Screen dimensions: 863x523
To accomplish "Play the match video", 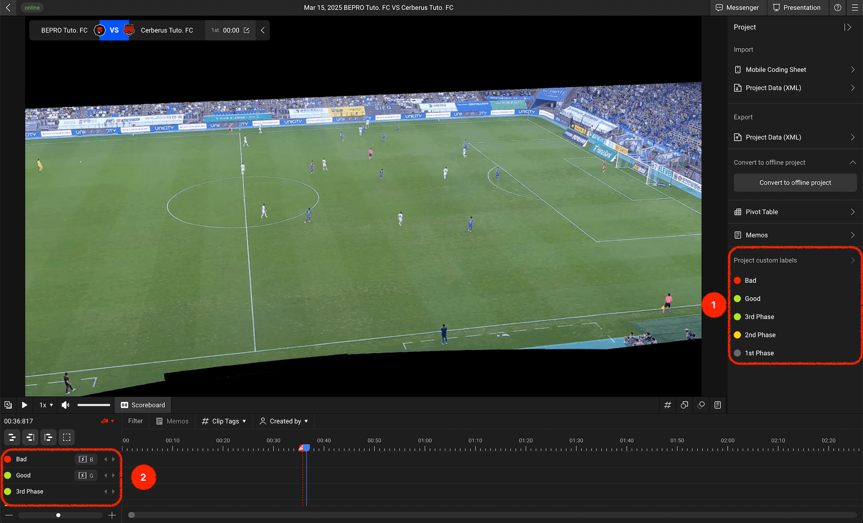I will pos(25,405).
